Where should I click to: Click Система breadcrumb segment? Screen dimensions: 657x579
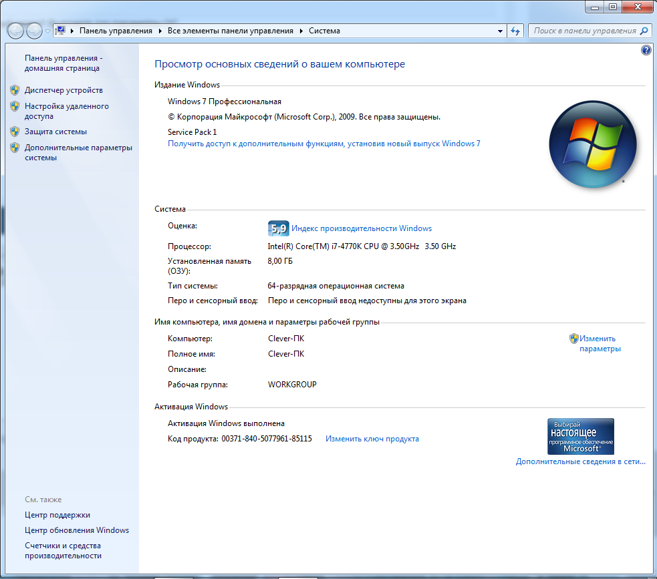tap(324, 31)
